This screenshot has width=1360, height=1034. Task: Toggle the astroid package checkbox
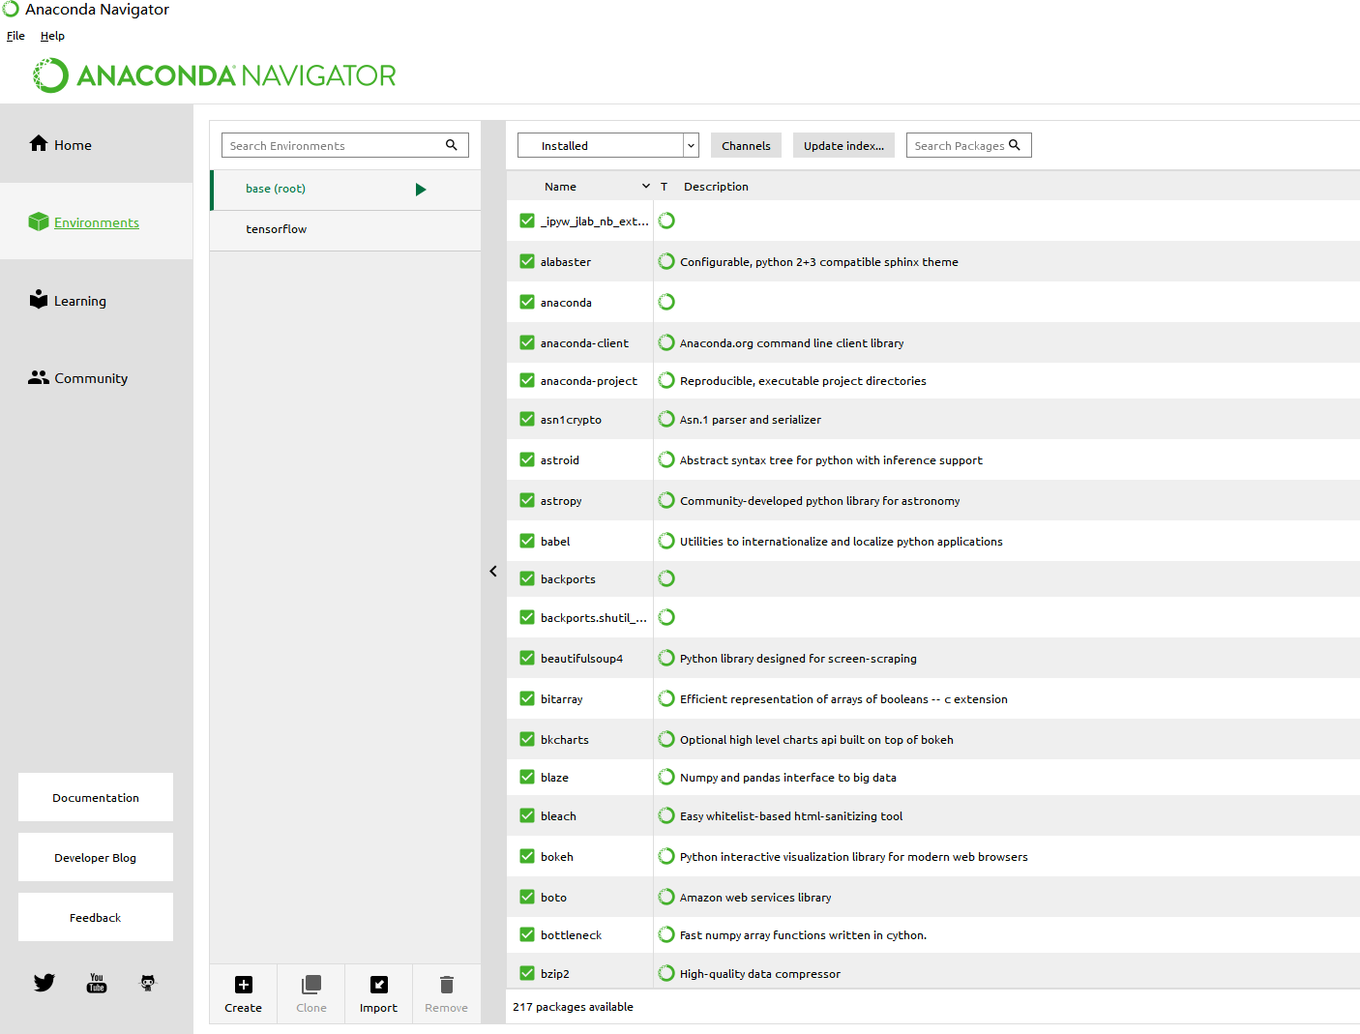coord(527,459)
